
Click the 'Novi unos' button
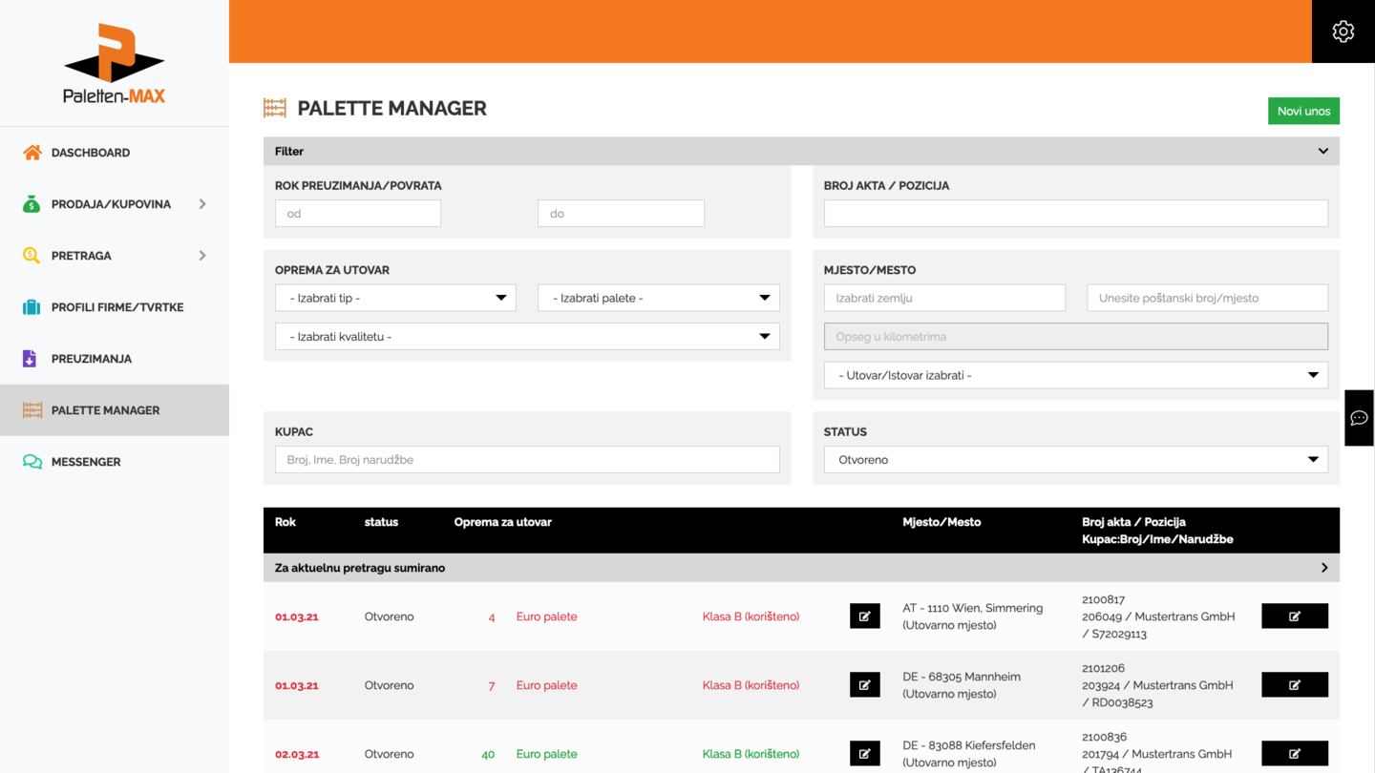[x=1303, y=111]
